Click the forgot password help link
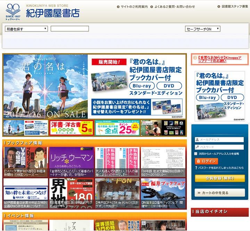This screenshot has width=250, height=231. click(x=221, y=168)
